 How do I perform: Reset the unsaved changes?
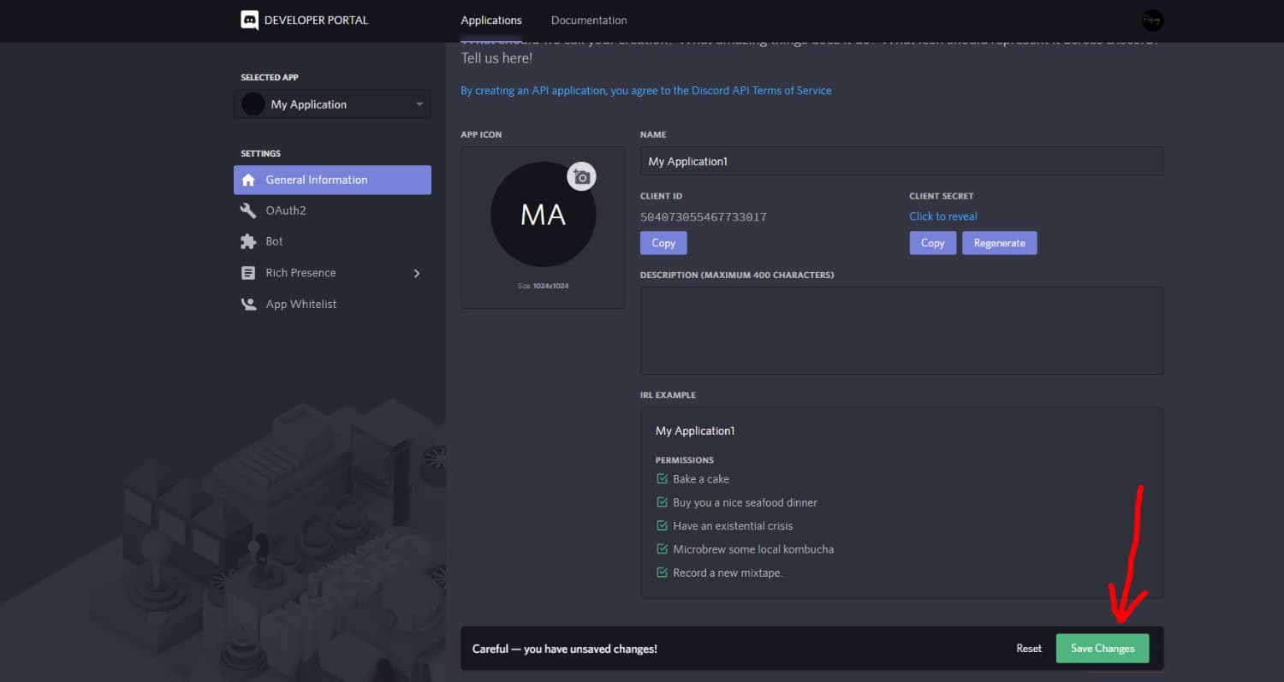[1029, 649]
